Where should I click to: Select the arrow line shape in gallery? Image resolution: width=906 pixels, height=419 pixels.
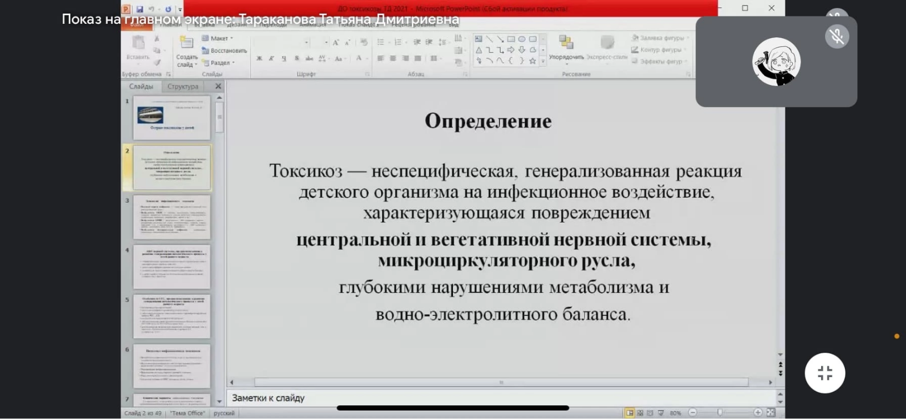(x=500, y=39)
